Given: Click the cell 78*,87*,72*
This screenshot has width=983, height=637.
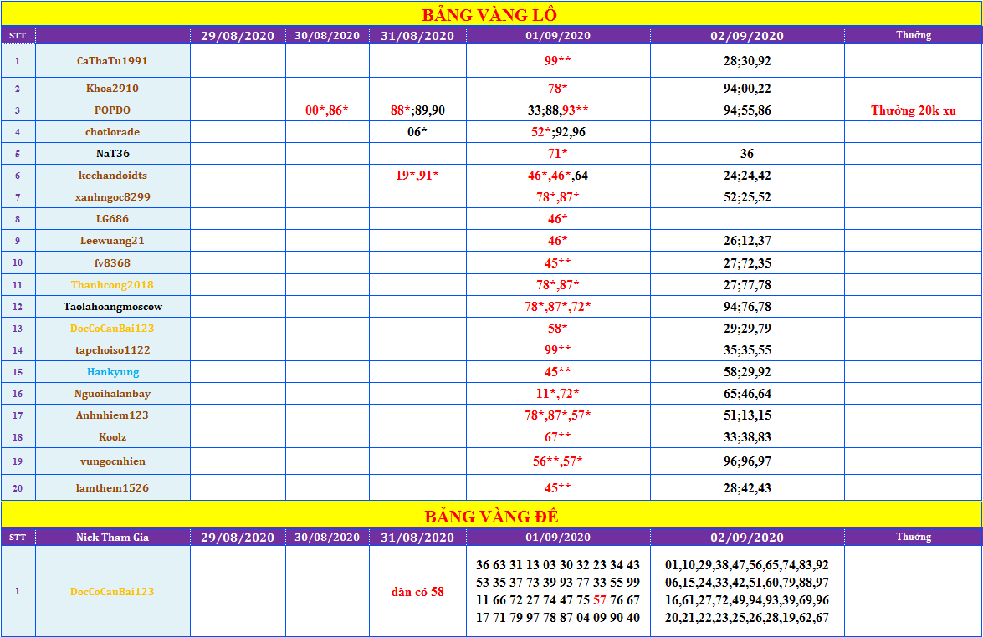Looking at the screenshot, I should pos(558,307).
